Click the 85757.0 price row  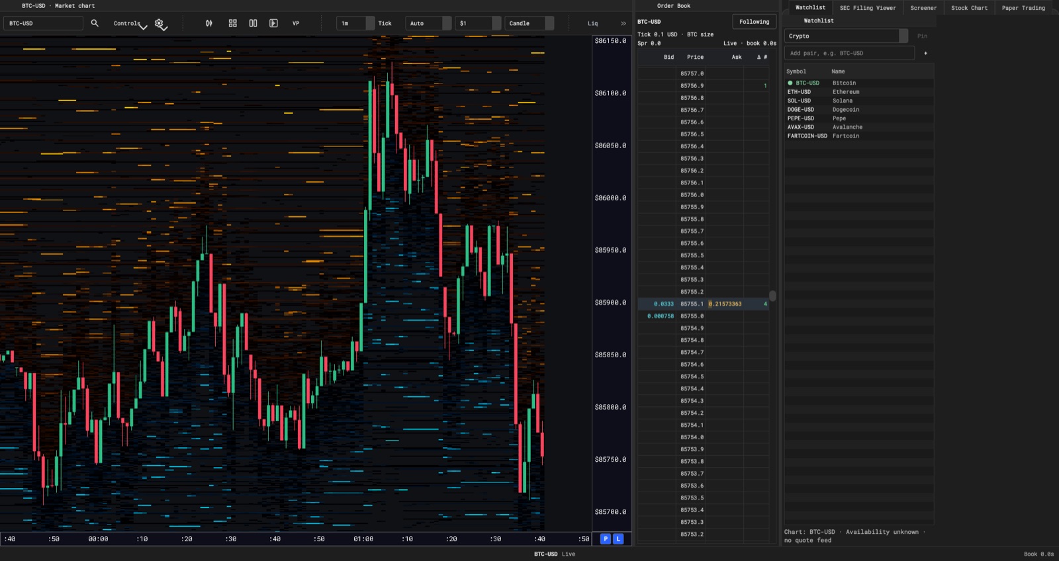point(703,73)
